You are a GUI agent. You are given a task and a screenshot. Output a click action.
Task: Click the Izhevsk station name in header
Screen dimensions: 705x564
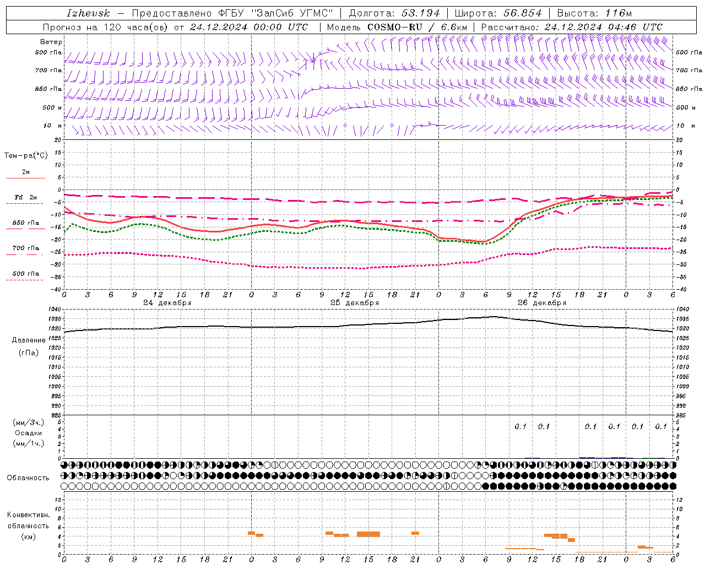[88, 13]
